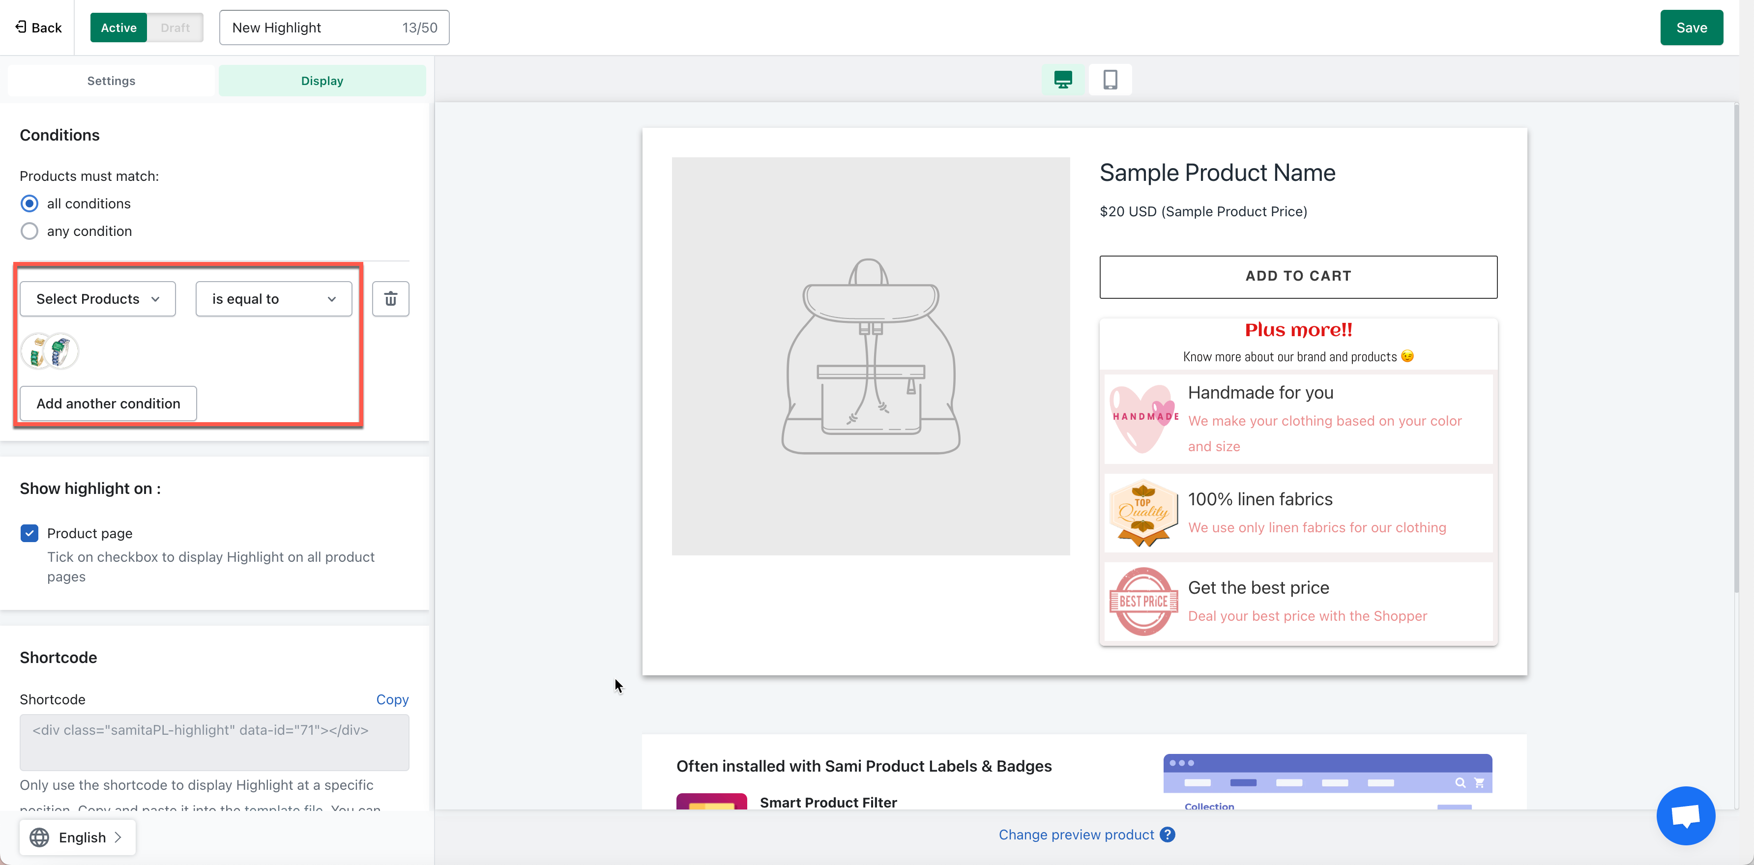
Task: Click the Back arrow icon
Action: [21, 27]
